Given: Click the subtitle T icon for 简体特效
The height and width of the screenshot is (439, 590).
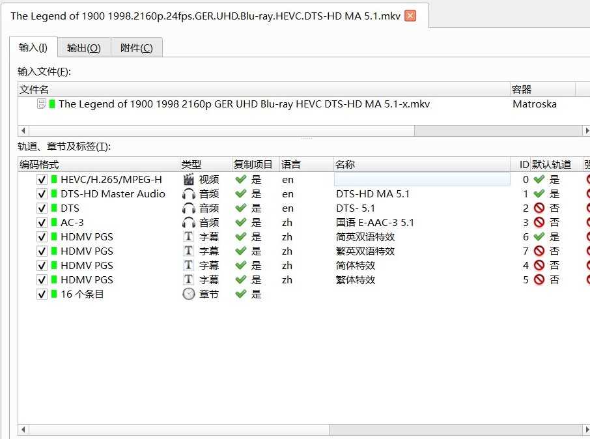Looking at the screenshot, I should point(188,265).
